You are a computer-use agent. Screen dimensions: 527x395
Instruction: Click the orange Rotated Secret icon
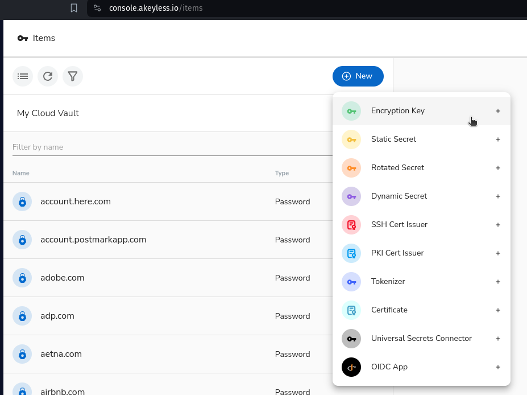pos(351,168)
